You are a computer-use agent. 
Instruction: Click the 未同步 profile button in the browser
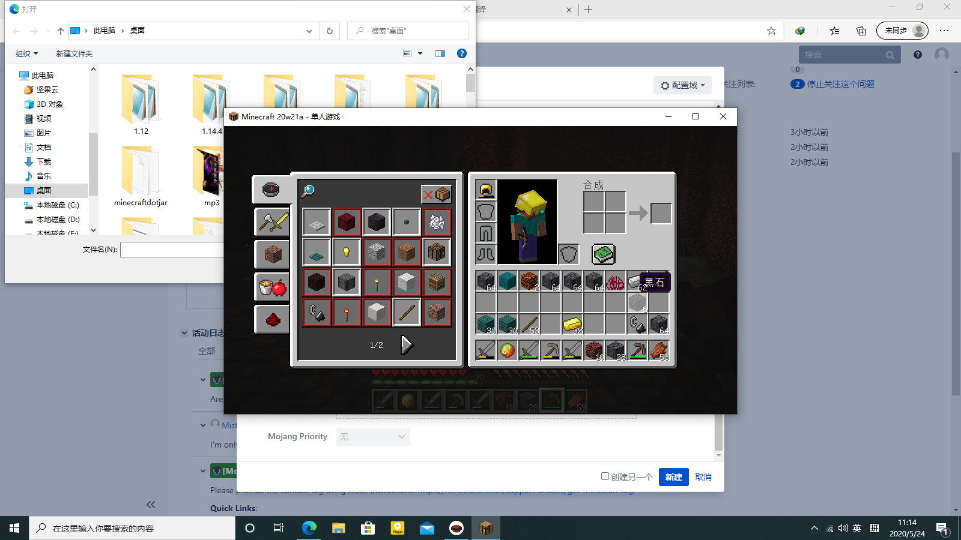point(902,31)
